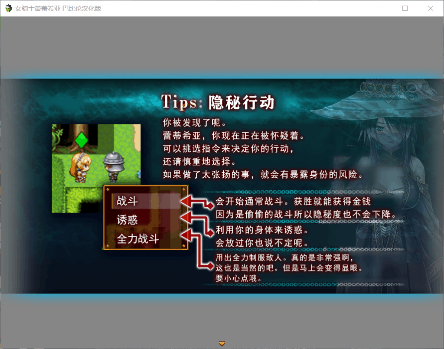Click the green diamond marker above the knight

click(81, 140)
